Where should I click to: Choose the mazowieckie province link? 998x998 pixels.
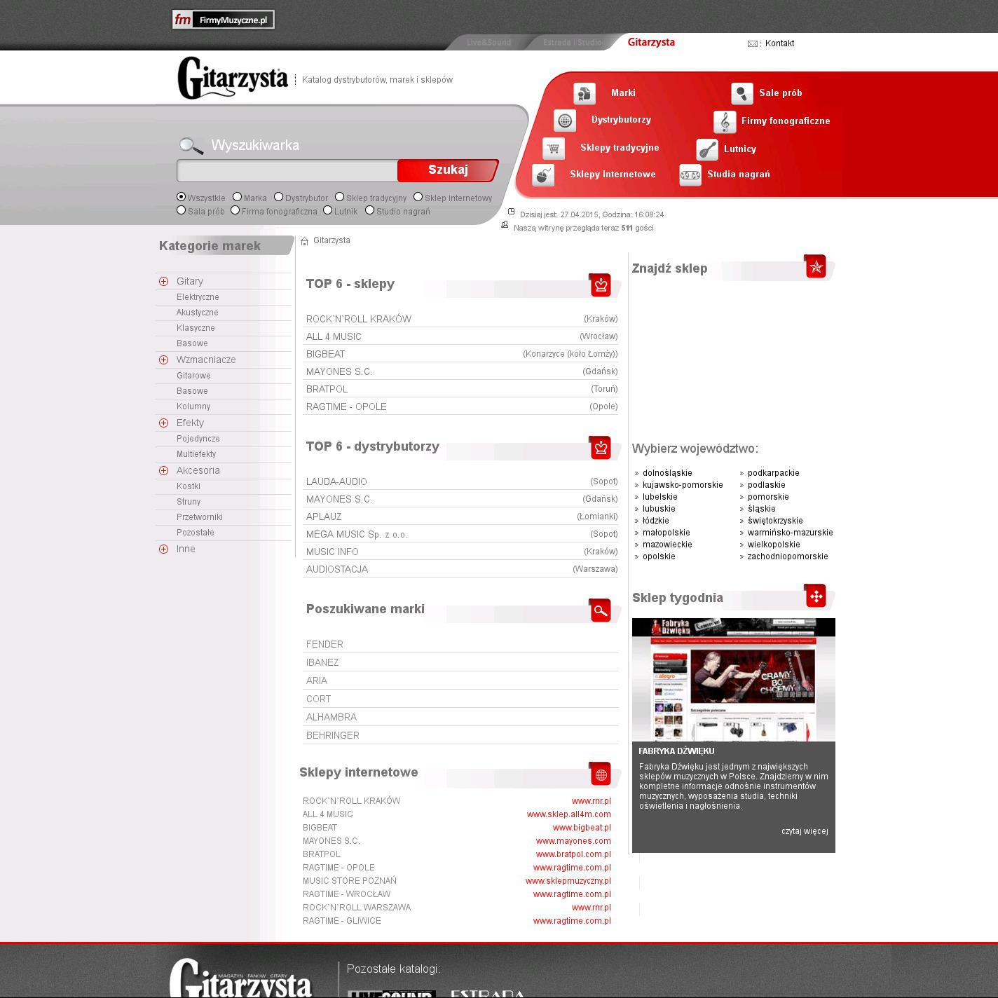click(667, 545)
